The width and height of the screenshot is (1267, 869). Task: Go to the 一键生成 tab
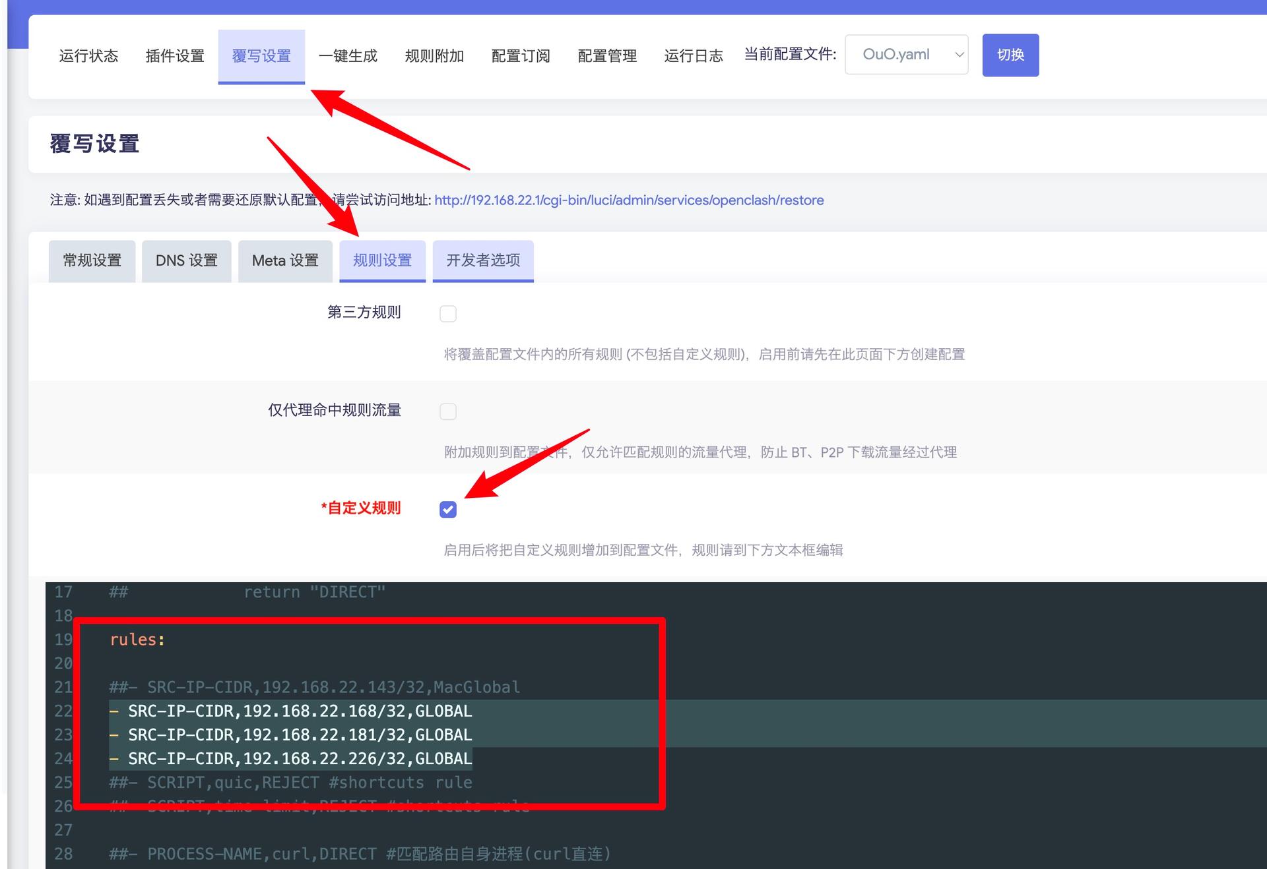click(348, 56)
